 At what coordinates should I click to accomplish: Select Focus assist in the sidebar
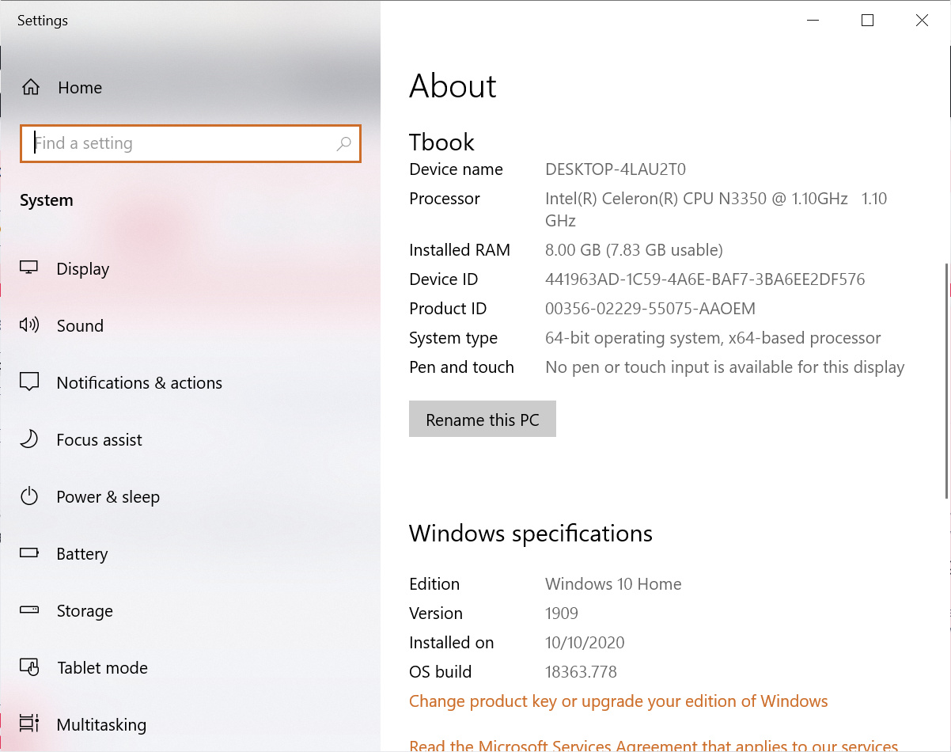[x=190, y=440]
